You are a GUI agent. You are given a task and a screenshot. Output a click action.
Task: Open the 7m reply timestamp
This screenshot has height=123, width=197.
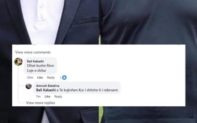pyautogui.click(x=38, y=97)
